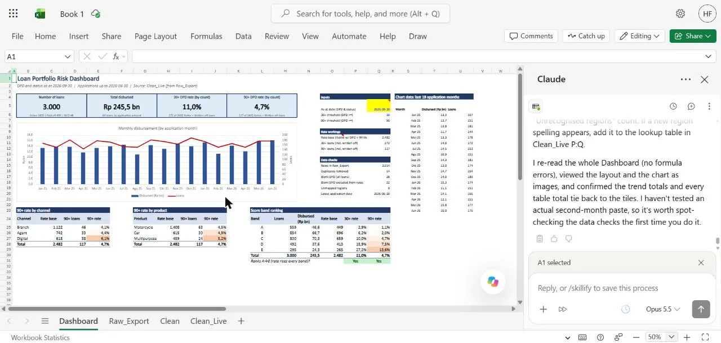
Task: Click the Catch up button
Action: (586, 36)
